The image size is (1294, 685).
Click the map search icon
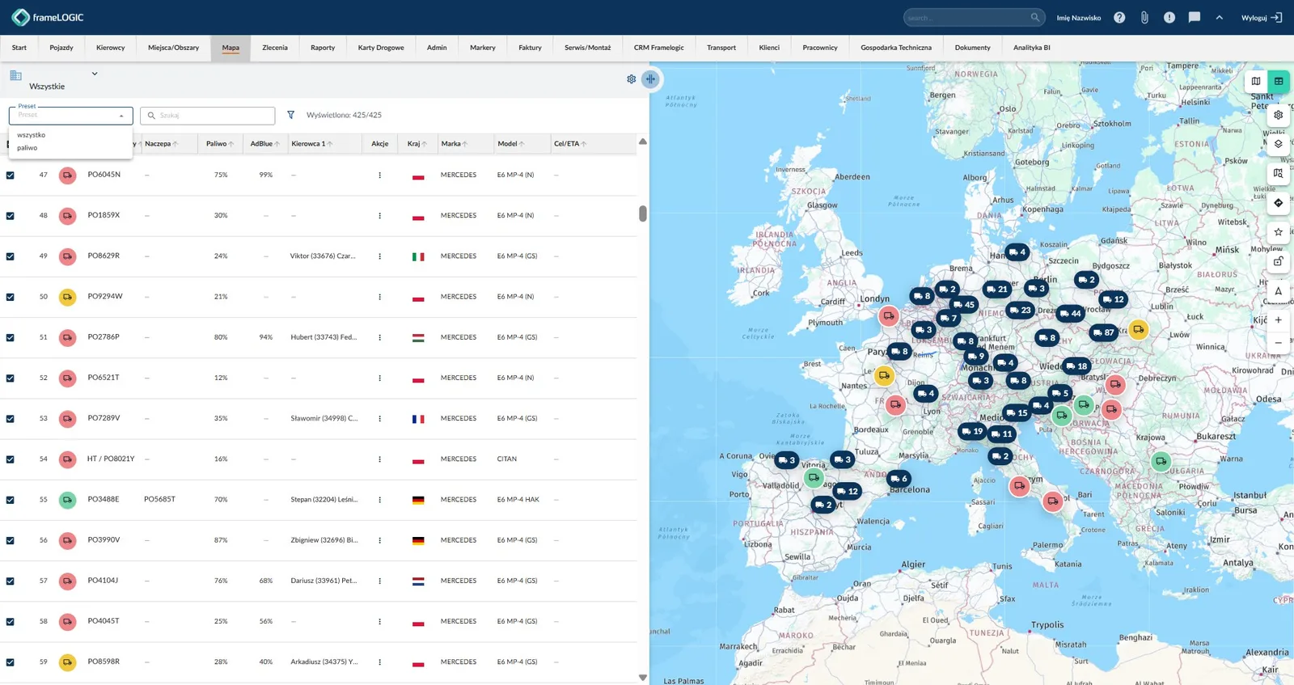coord(1279,173)
